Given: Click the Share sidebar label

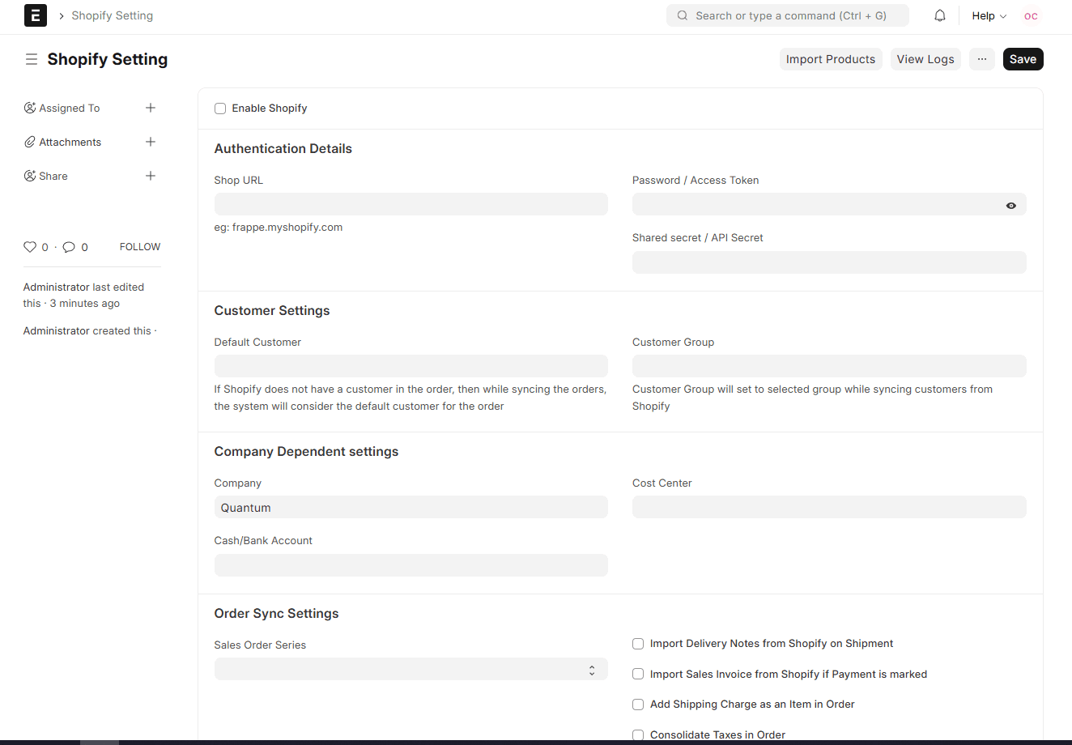Looking at the screenshot, I should (53, 176).
